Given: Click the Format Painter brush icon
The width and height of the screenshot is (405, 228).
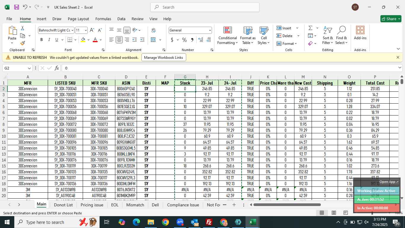Looking at the screenshot, I should (23, 43).
